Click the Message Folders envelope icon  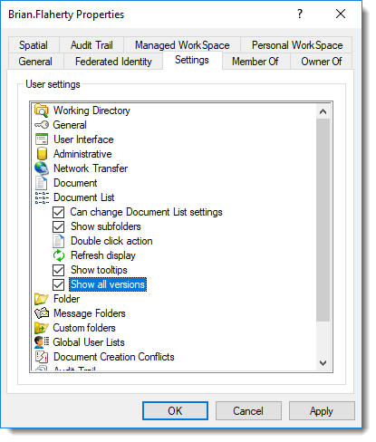42,313
